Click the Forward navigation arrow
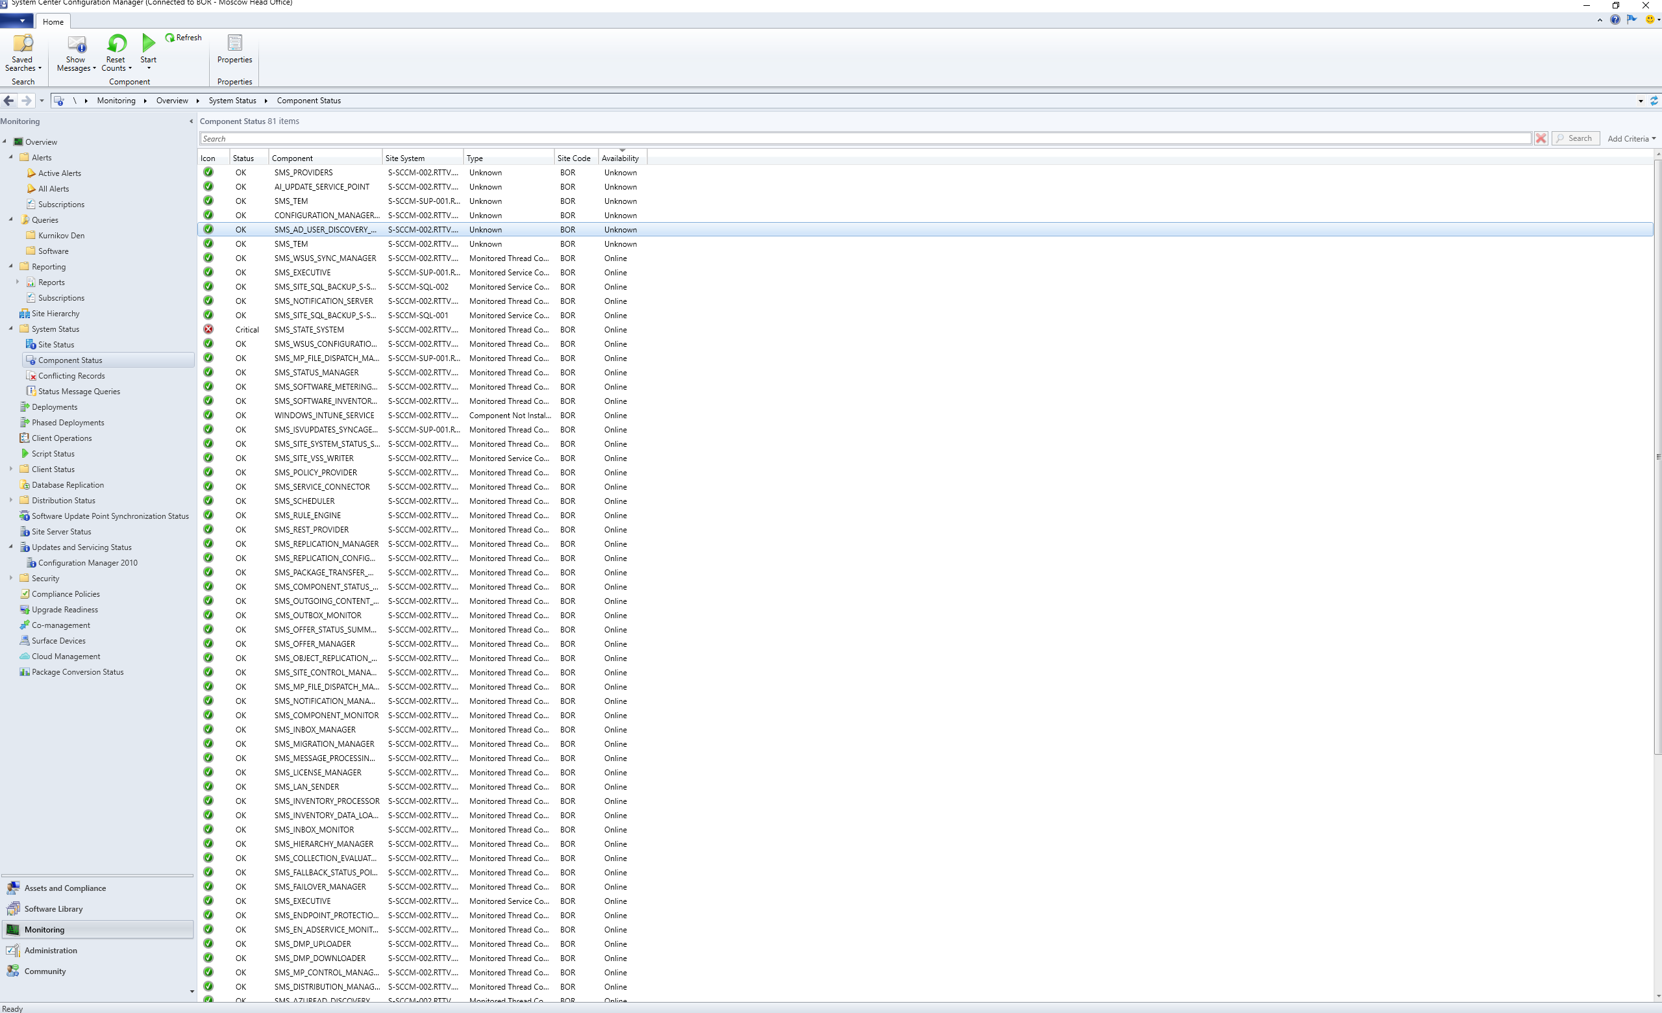Viewport: 1662px width, 1013px height. [x=27, y=101]
